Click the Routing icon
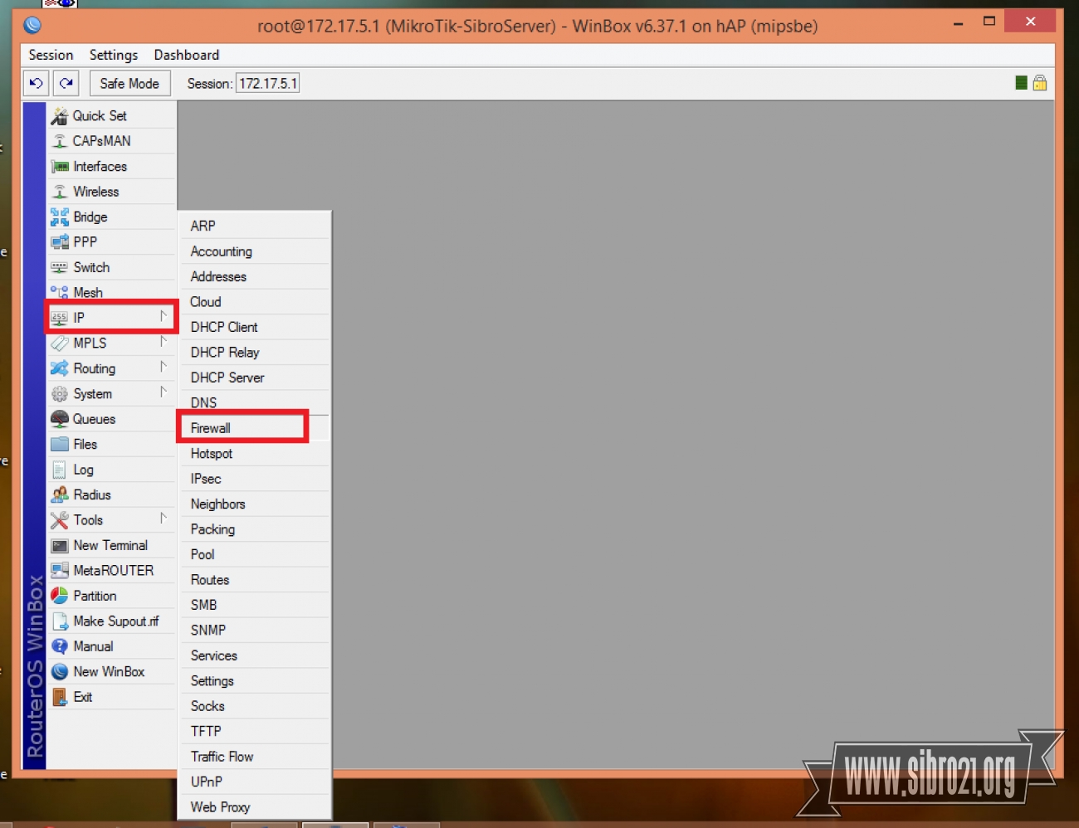Screen dimensions: 1079x828 [x=59, y=368]
